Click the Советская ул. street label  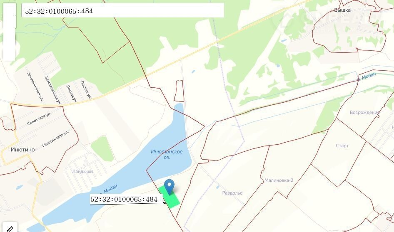39,118
